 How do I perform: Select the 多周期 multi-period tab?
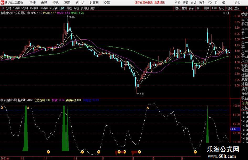click(x=85, y=8)
